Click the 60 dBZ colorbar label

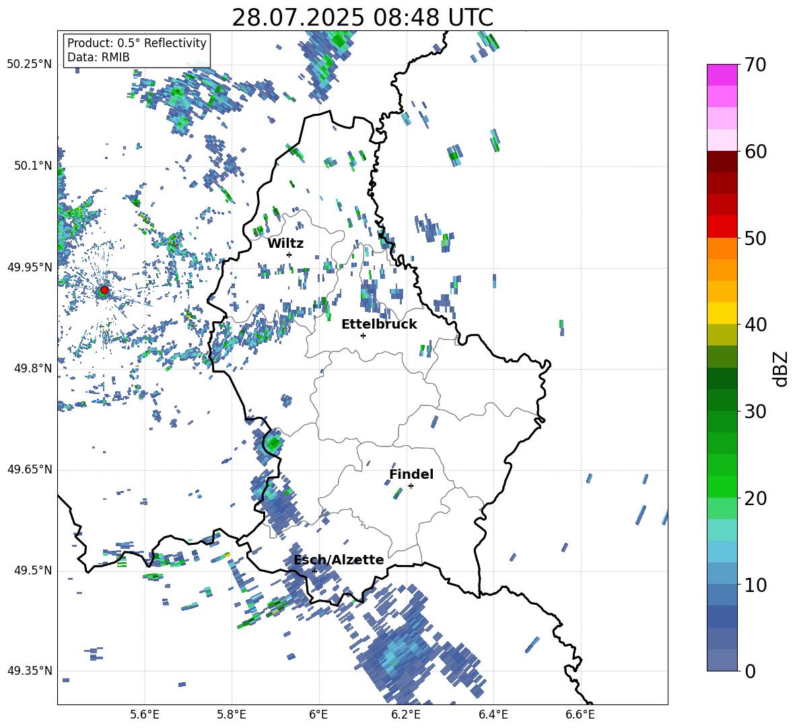coord(755,151)
